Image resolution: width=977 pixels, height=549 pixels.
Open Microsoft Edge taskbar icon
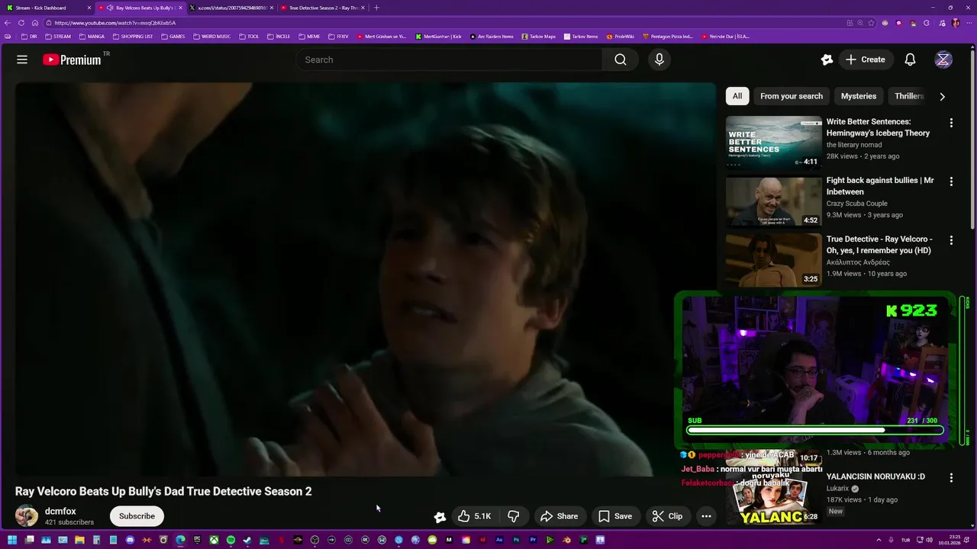click(180, 540)
